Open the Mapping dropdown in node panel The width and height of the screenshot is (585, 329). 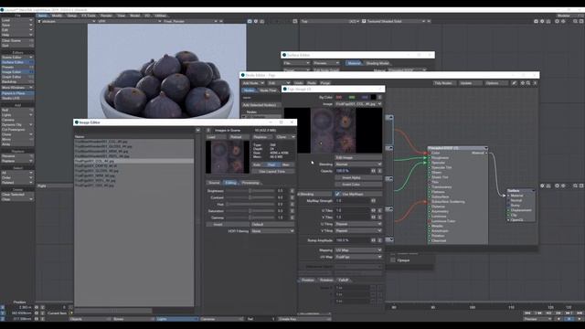tap(358, 249)
